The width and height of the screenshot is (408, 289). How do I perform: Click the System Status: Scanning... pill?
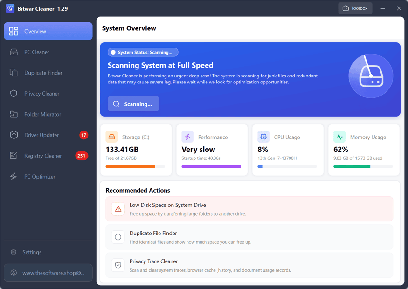143,52
